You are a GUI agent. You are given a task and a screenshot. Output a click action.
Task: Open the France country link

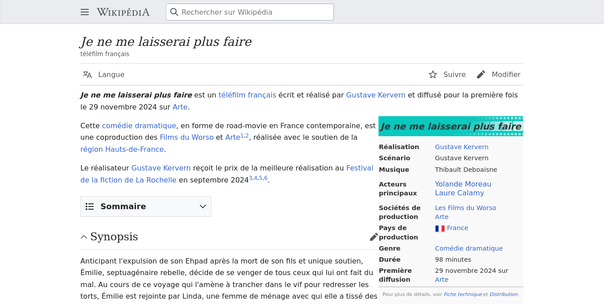(x=457, y=228)
